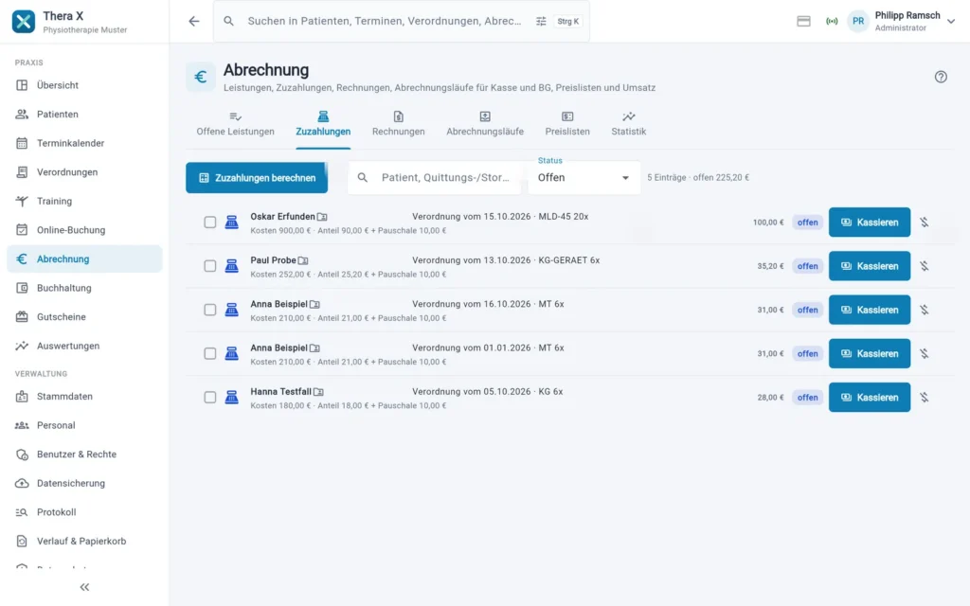Click cash register icon for Hanna Testfall

click(232, 397)
